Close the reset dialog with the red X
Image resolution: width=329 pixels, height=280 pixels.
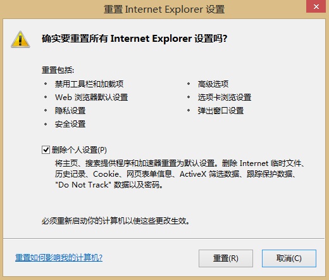tap(316, 6)
